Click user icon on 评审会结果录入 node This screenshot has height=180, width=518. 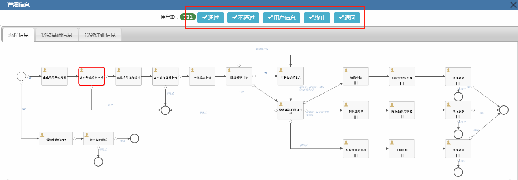[x=281, y=70]
